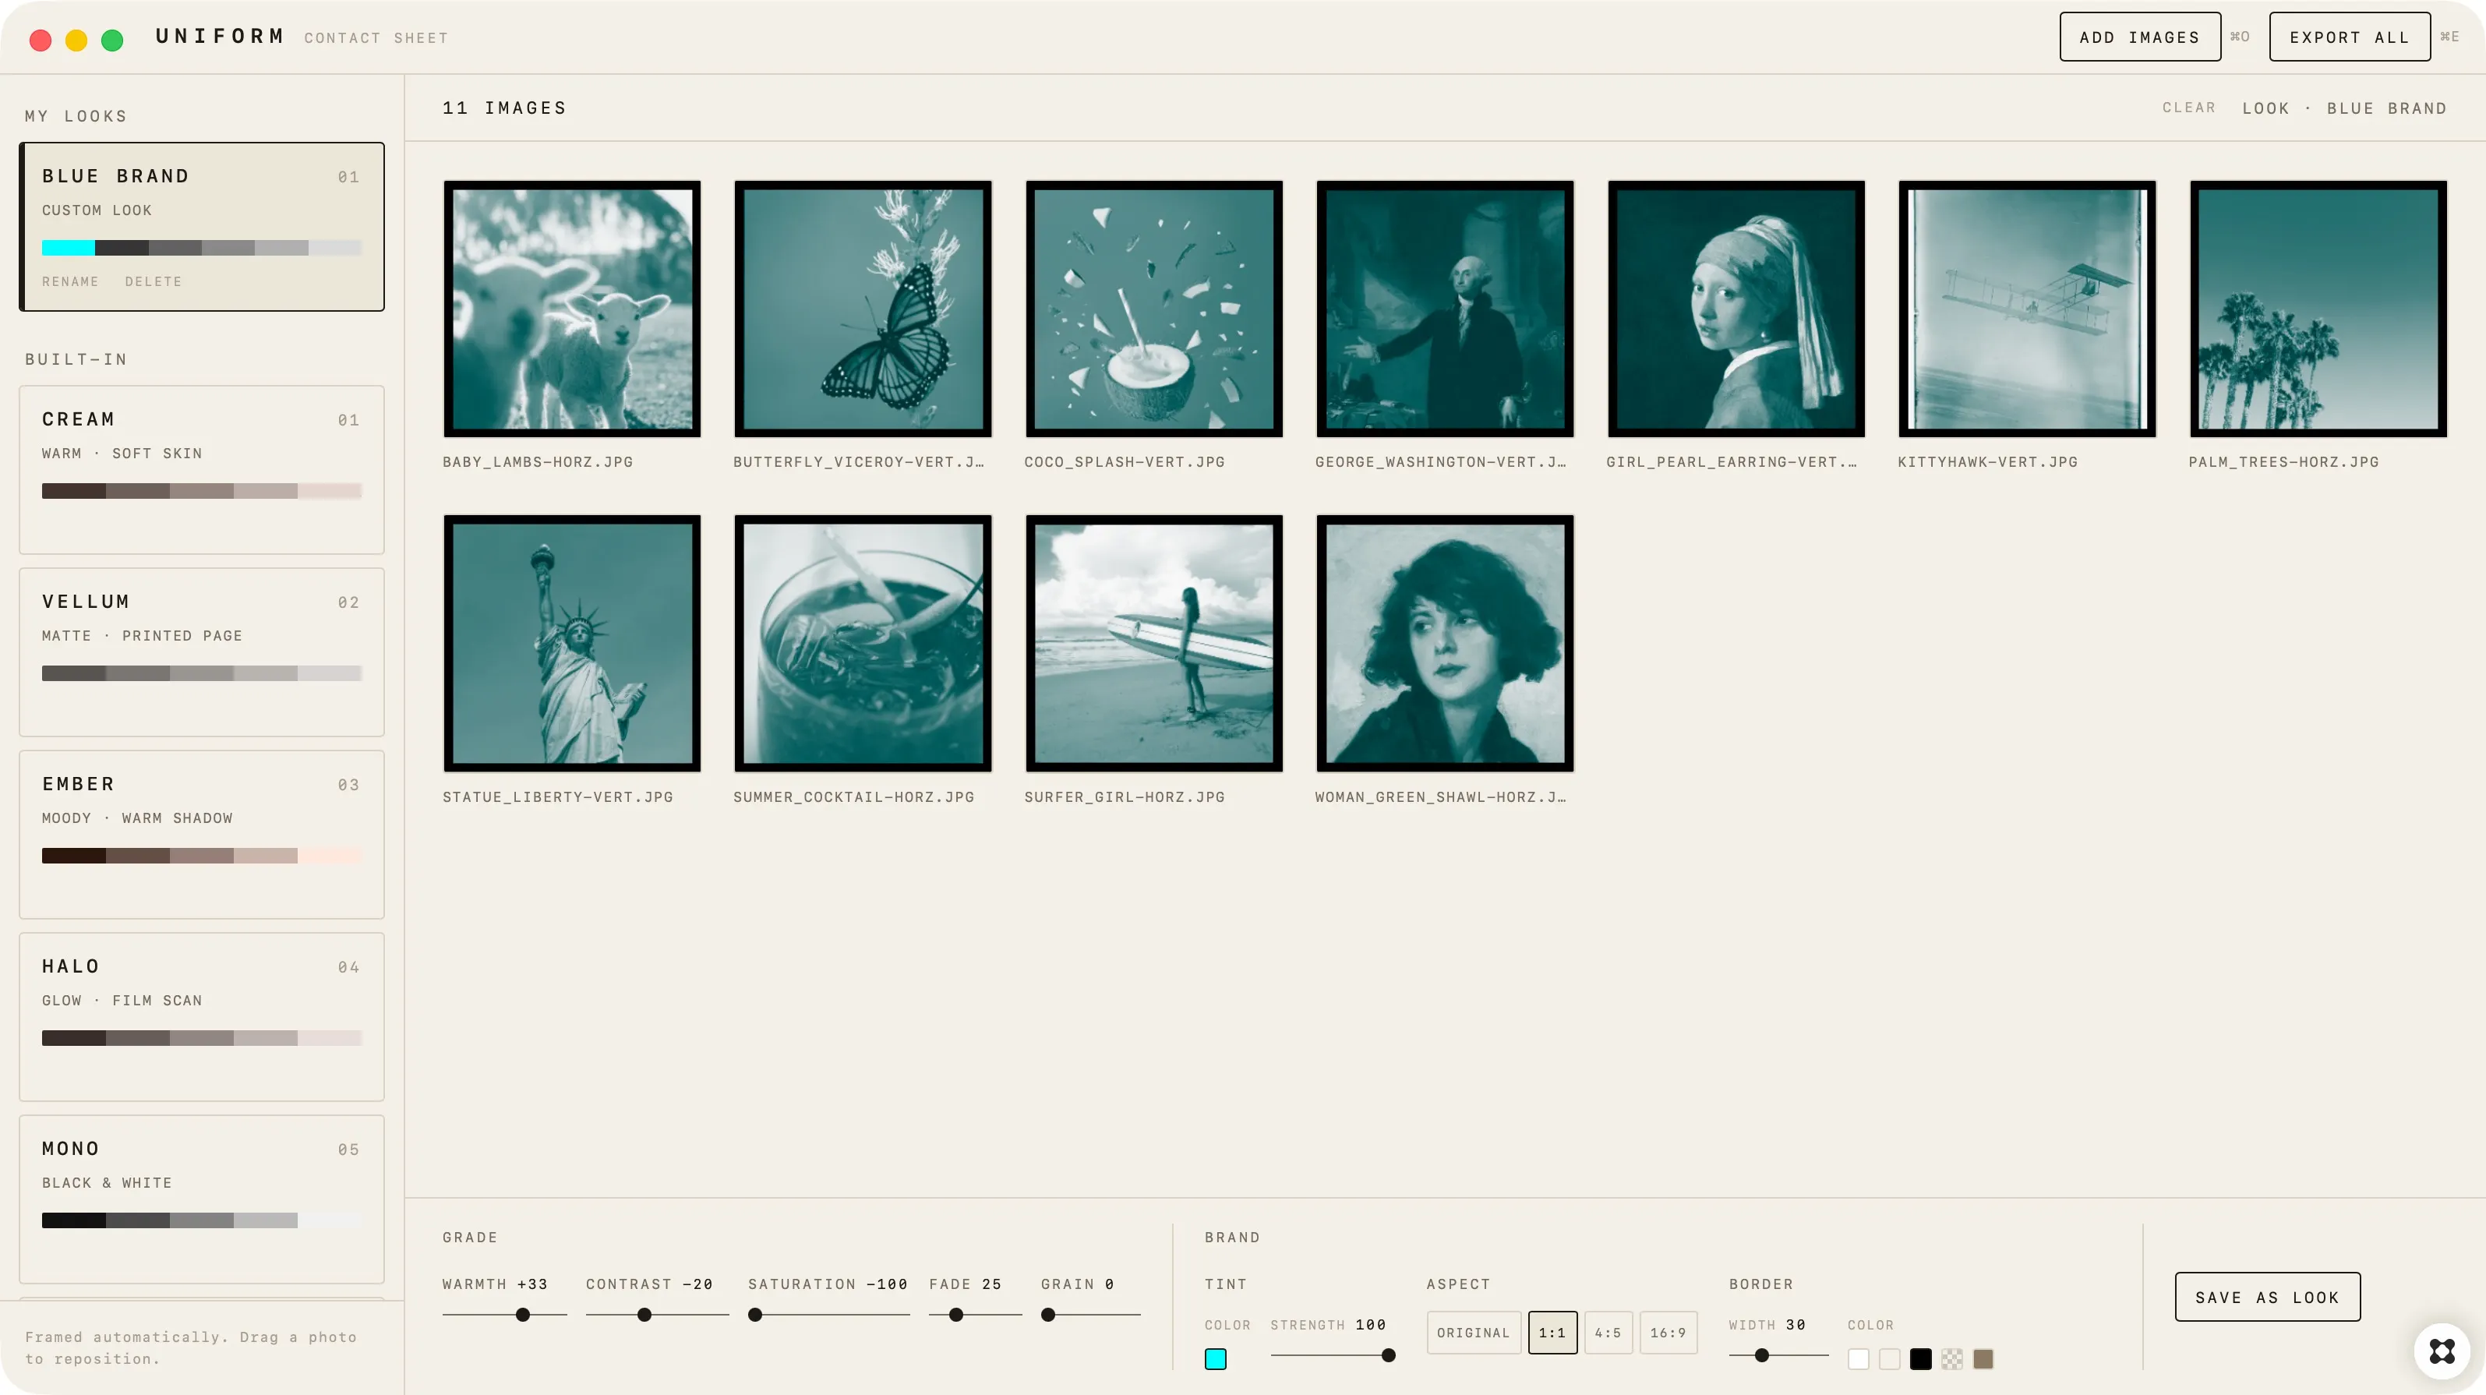Apply the Cream built-in look

tap(202, 470)
